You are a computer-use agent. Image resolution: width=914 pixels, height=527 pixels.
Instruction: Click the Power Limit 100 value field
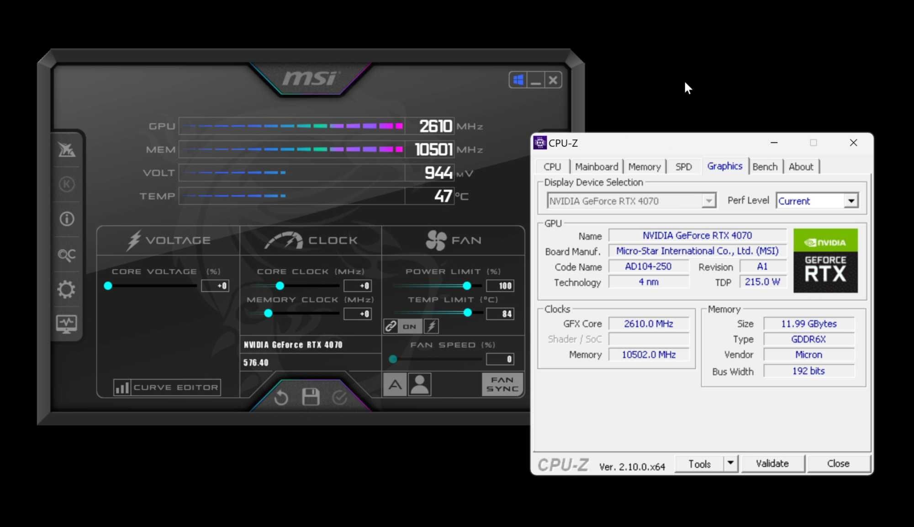pyautogui.click(x=500, y=286)
